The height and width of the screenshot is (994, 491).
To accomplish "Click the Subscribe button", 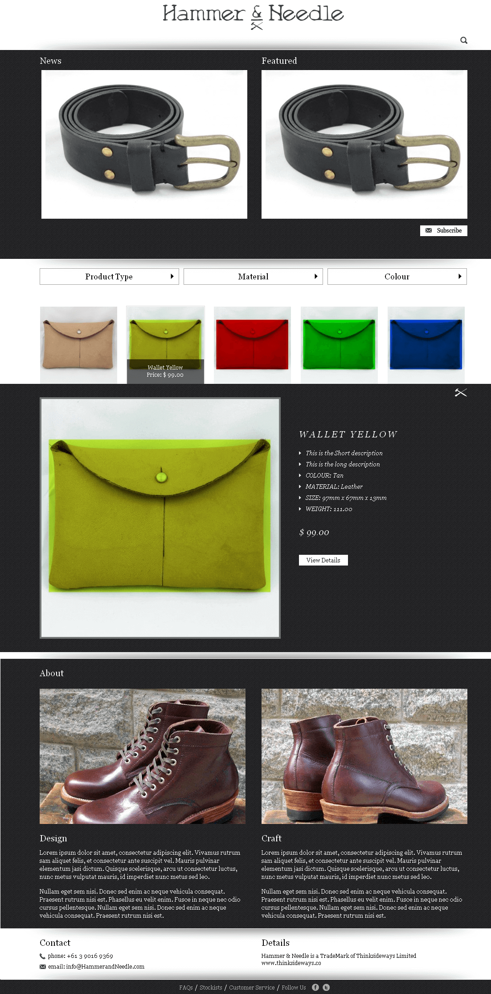I will coord(443,230).
